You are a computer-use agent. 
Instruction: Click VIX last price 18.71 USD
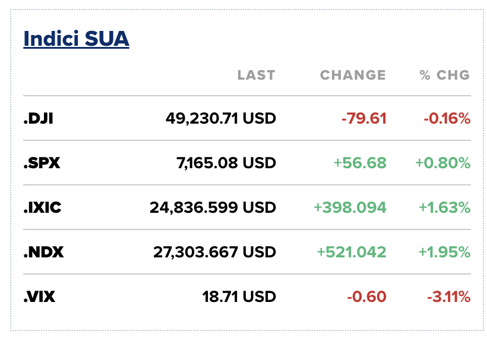point(238,297)
